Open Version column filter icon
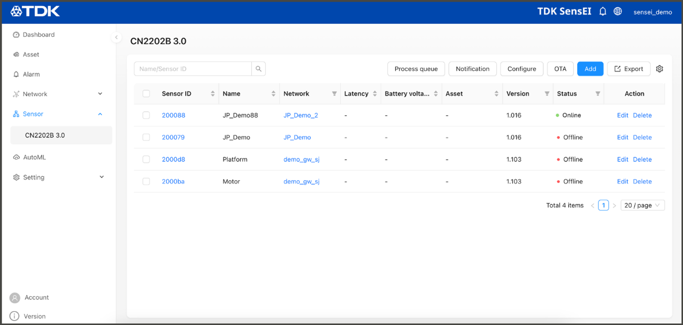This screenshot has width=683, height=325. click(547, 94)
